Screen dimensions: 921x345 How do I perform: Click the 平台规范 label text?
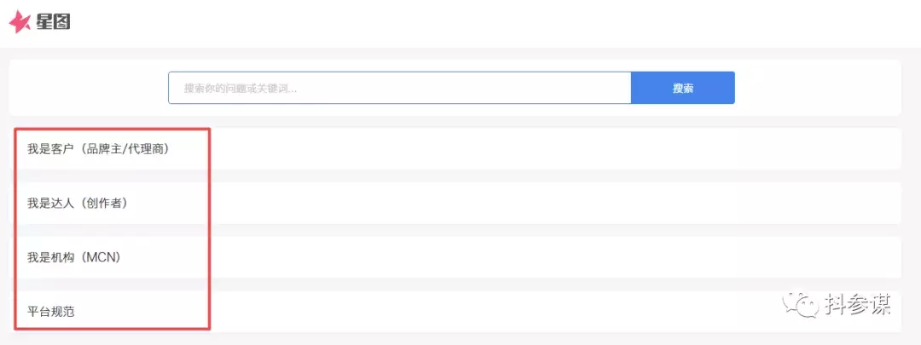tap(50, 312)
